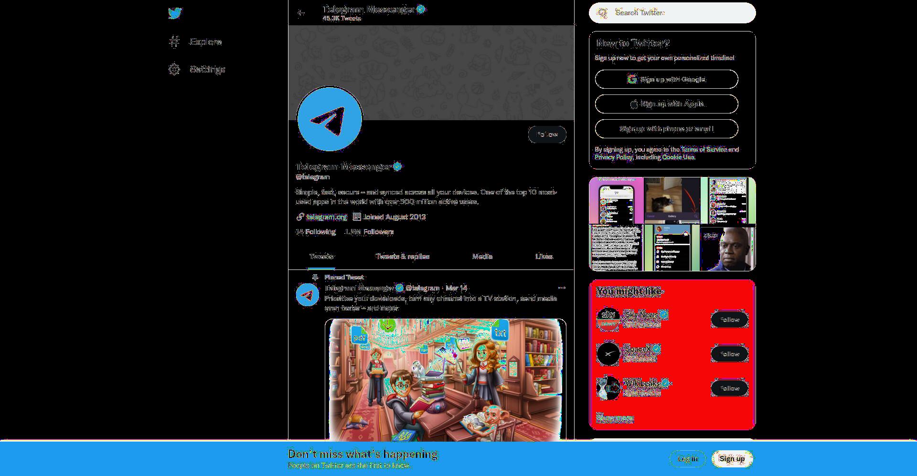Open the Privacy Policy link

tap(613, 157)
